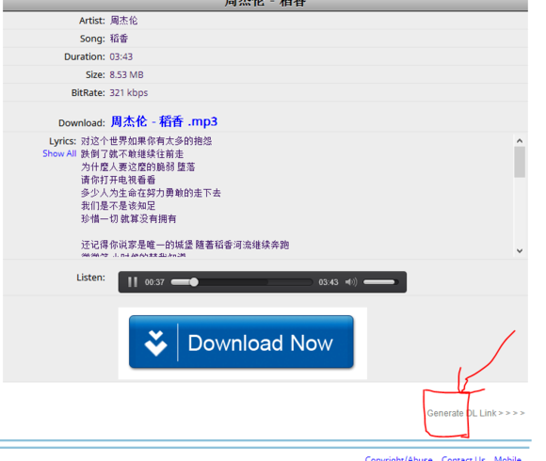Adjust the volume slider bar
The image size is (546, 461).
click(x=380, y=282)
